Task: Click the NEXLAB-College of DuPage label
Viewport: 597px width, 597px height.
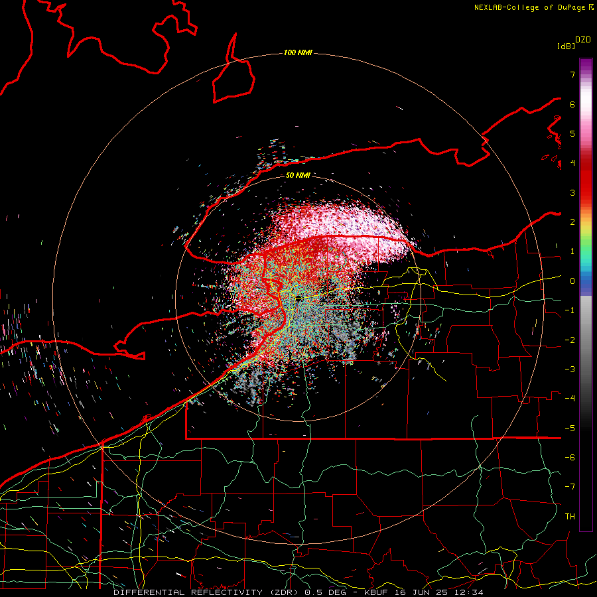Action: tap(530, 7)
